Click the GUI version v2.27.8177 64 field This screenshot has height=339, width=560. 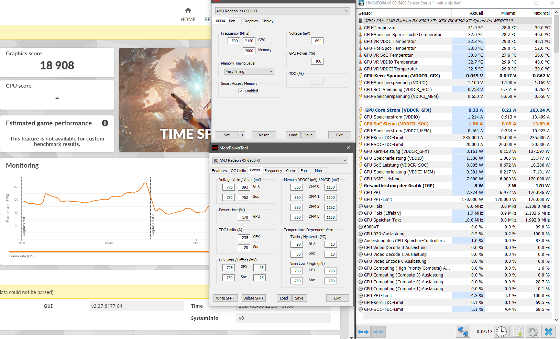136,306
